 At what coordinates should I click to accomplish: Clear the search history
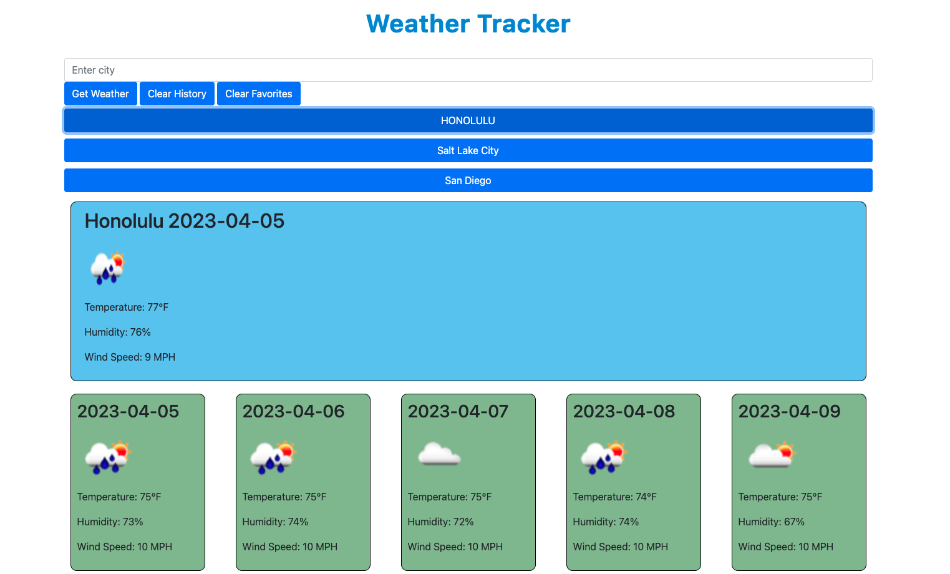pyautogui.click(x=177, y=94)
